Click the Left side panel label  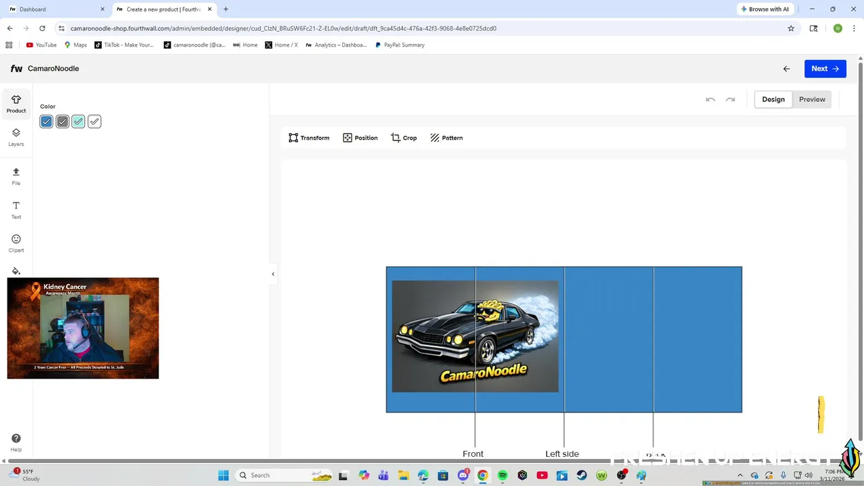pos(562,454)
